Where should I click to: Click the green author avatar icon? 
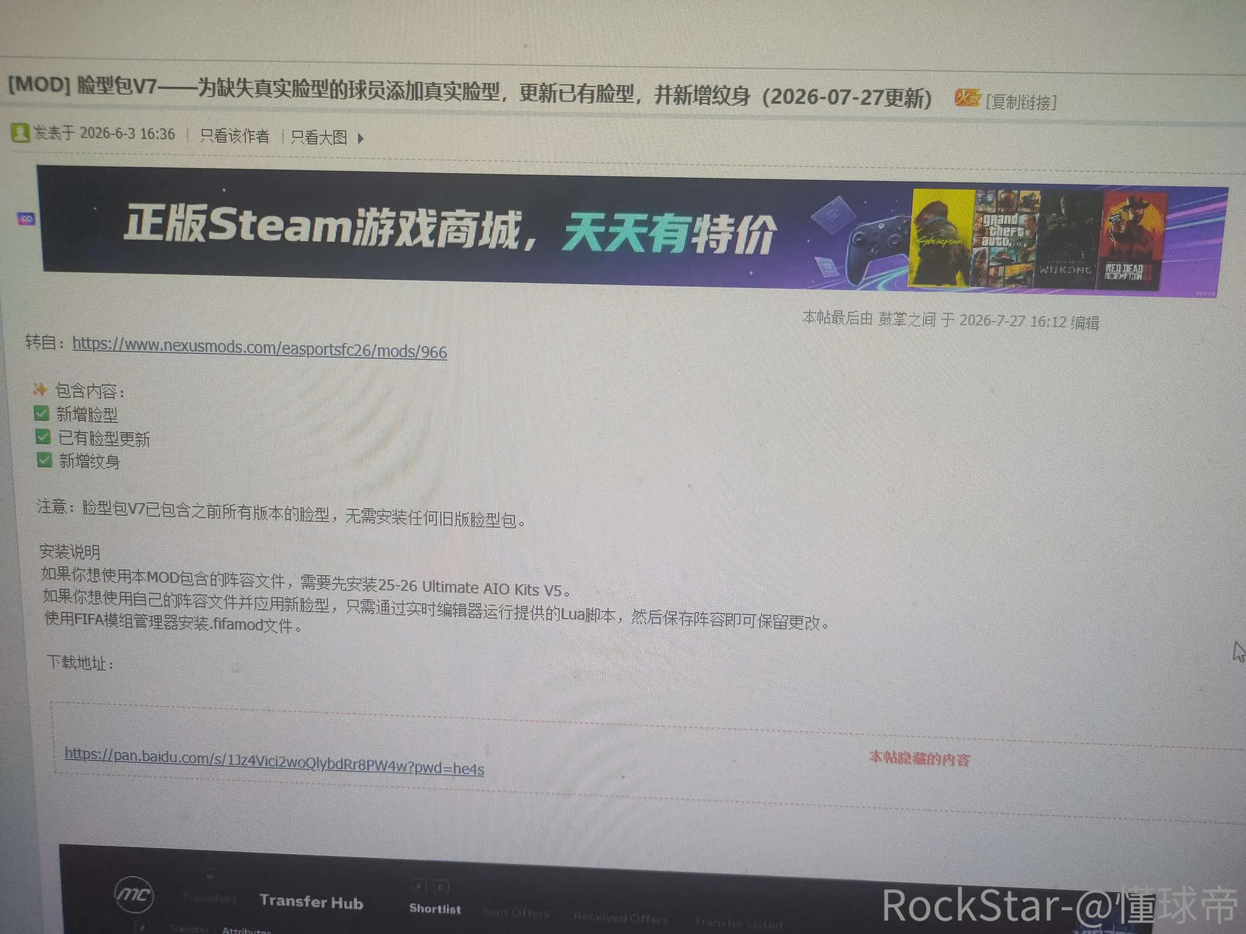20,133
